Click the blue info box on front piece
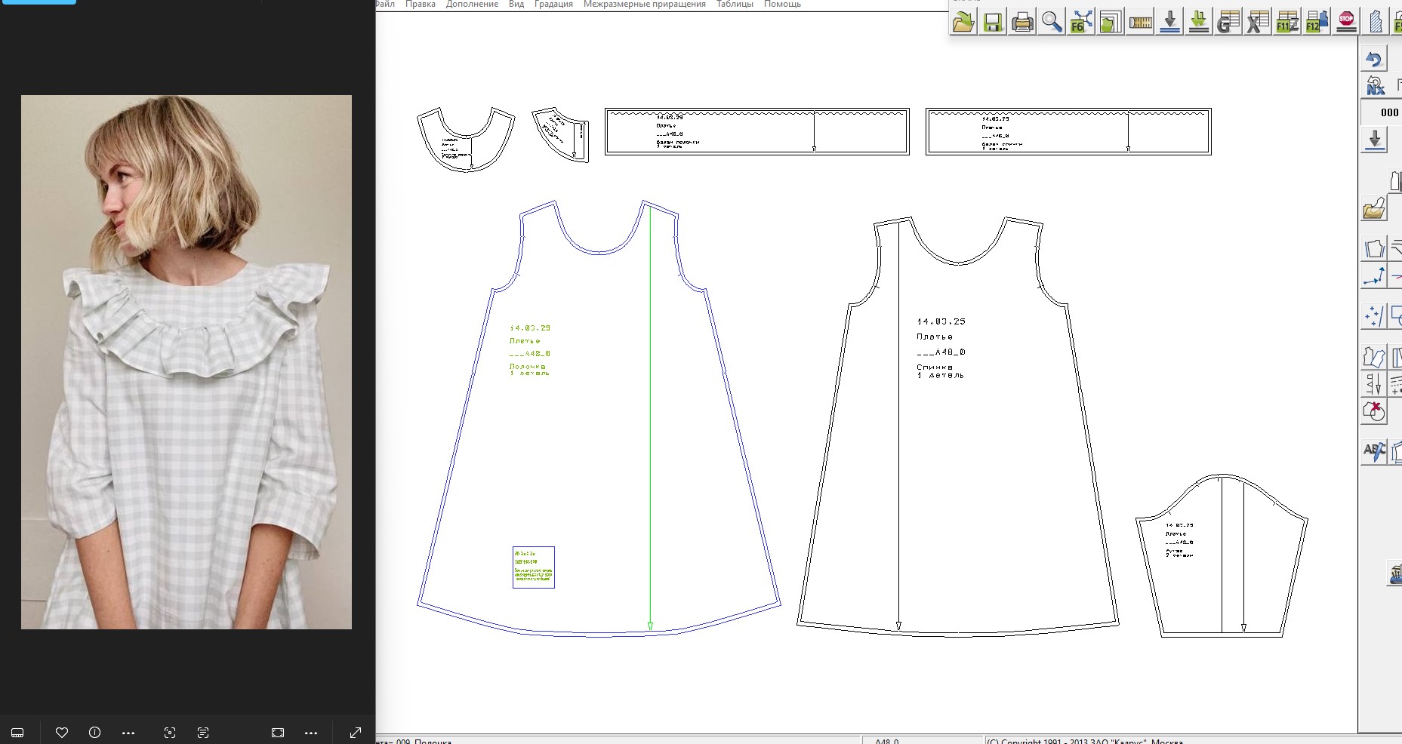 (x=534, y=567)
